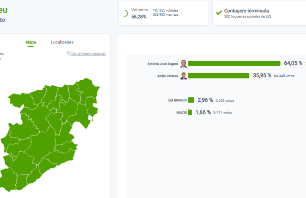This screenshot has height=198, width=306.
Task: Click the André Ventura result bar
Action: [219, 76]
